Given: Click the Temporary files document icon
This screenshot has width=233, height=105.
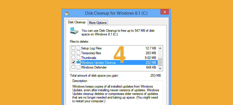Looking at the screenshot, I should coord(78,53).
